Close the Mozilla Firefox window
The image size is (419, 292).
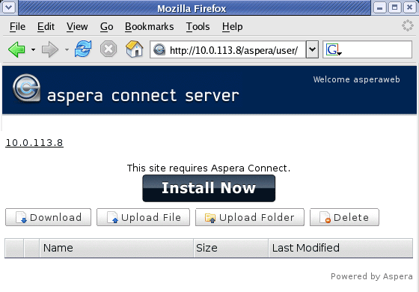(x=410, y=7)
